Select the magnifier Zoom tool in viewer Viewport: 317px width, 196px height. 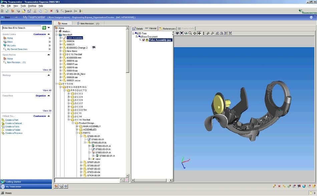click(x=190, y=33)
